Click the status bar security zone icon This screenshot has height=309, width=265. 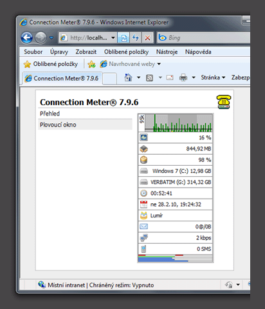pos(229,285)
